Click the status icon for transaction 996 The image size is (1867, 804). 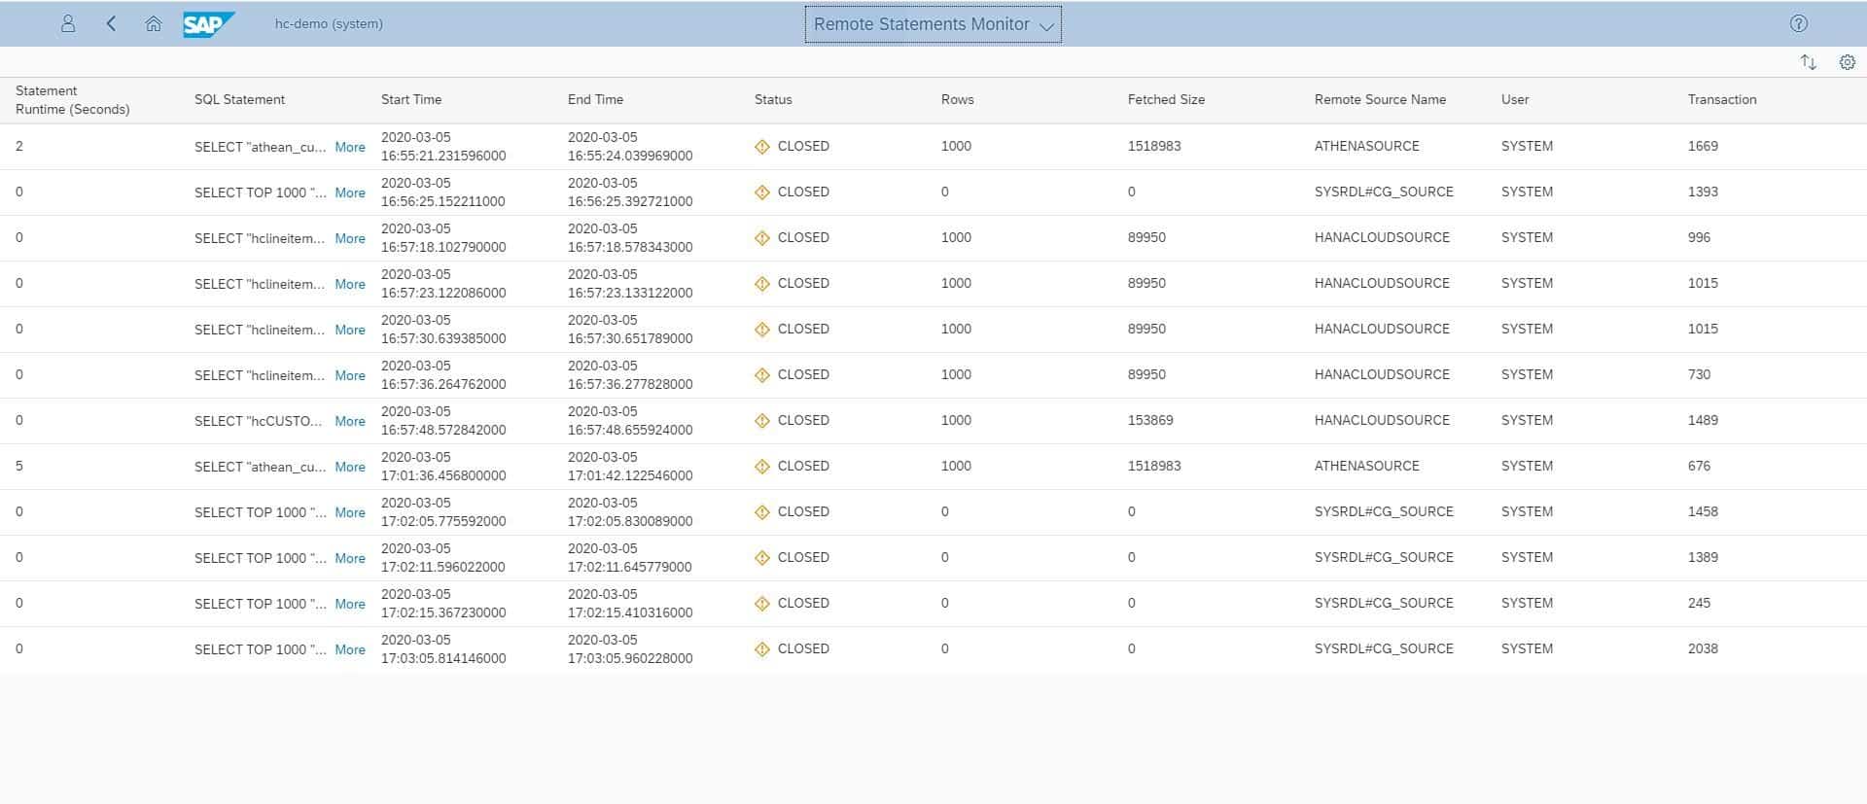(x=762, y=238)
